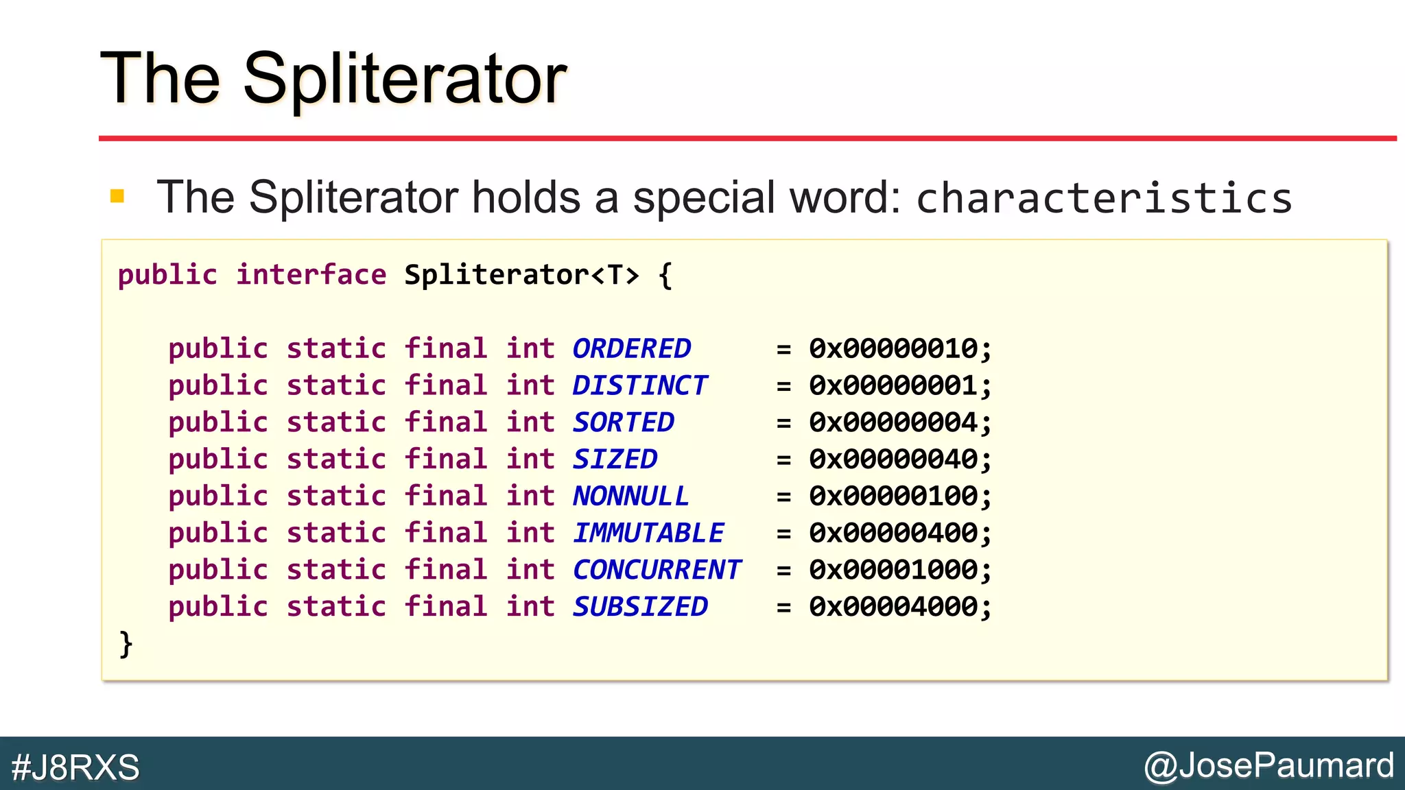Select the IMMUTABLE constant name
This screenshot has width=1405, height=790.
pos(648,533)
